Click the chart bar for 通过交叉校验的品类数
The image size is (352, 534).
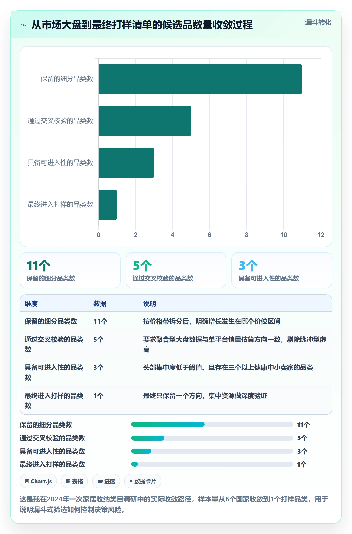pyautogui.click(x=145, y=121)
